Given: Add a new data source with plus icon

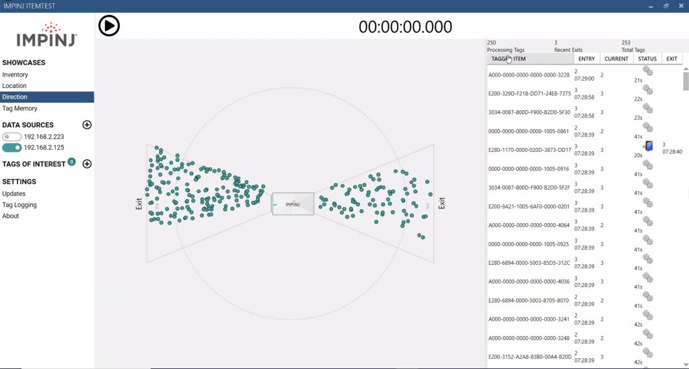Looking at the screenshot, I should pos(87,125).
